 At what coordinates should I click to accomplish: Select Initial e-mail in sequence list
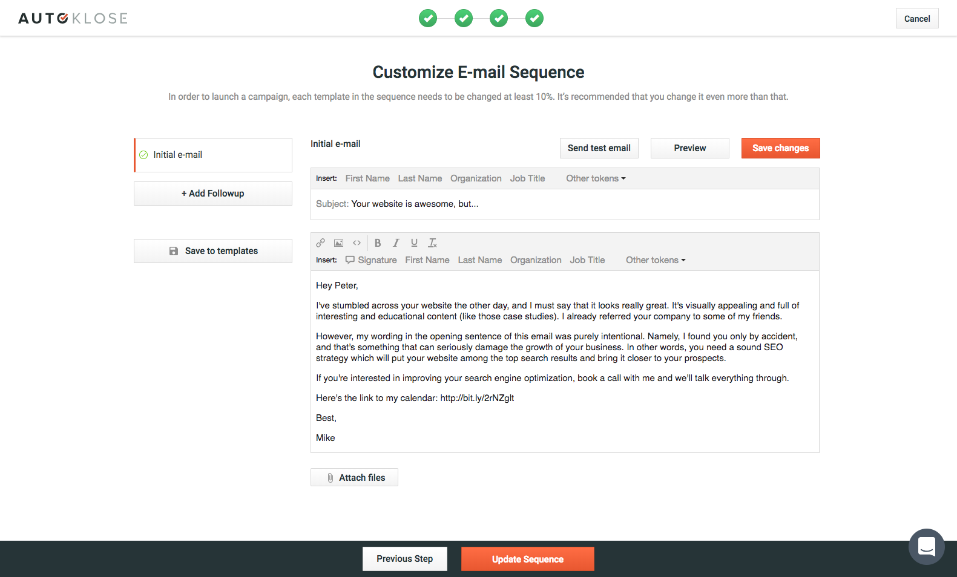coord(213,155)
